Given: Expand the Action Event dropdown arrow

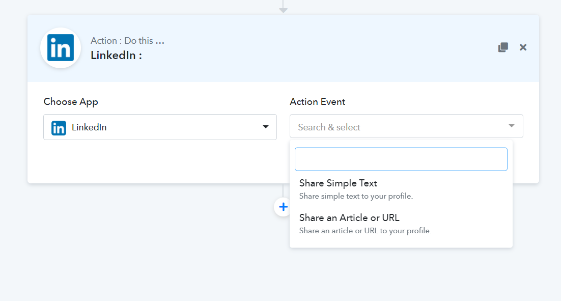Looking at the screenshot, I should coord(512,126).
